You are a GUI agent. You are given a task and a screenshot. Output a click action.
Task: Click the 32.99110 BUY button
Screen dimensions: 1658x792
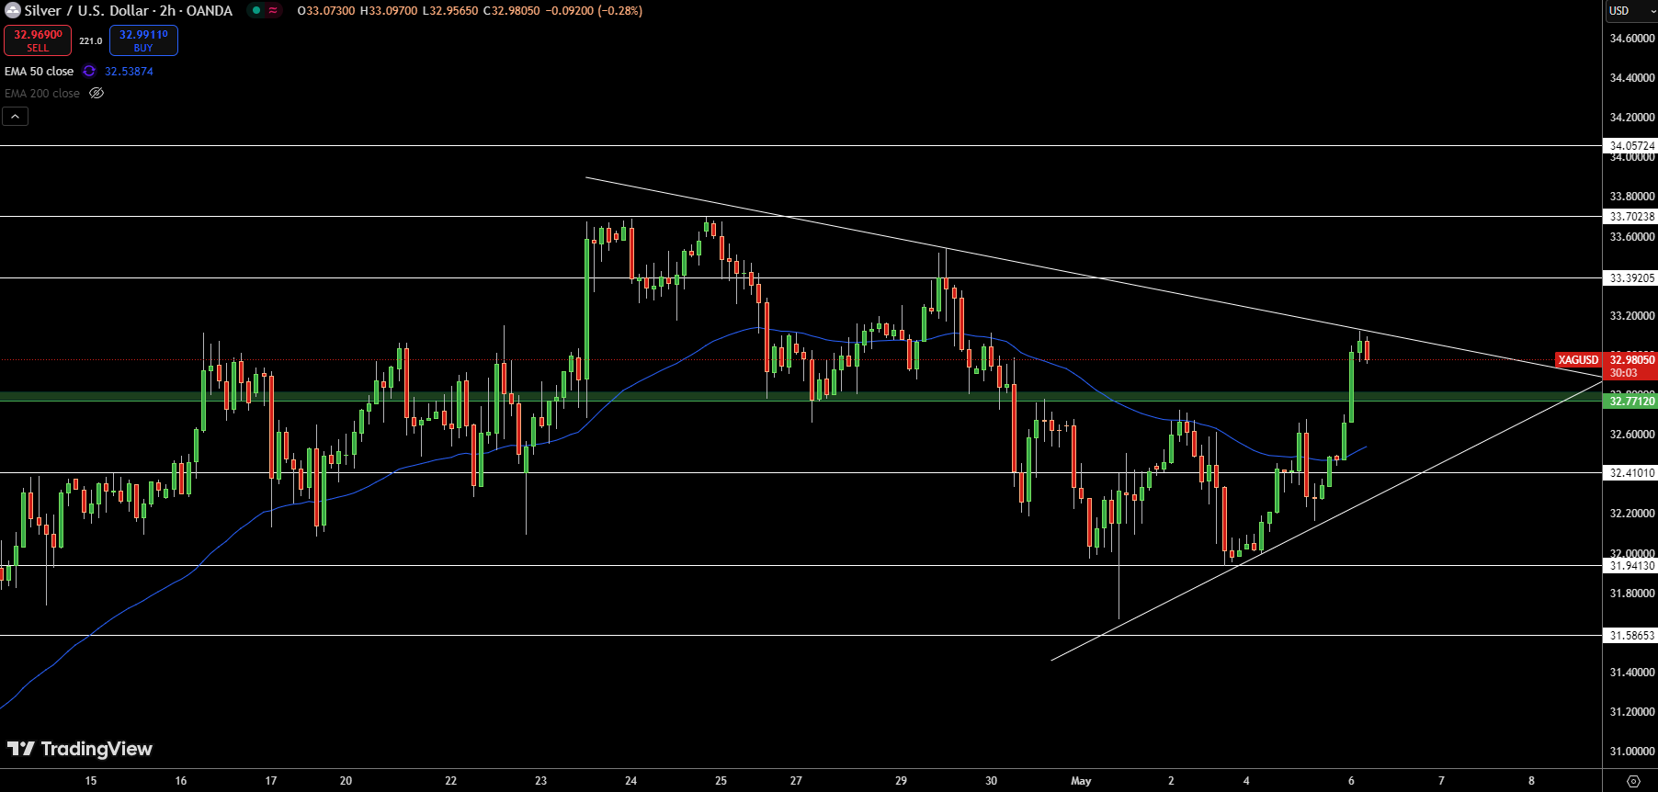(x=143, y=40)
